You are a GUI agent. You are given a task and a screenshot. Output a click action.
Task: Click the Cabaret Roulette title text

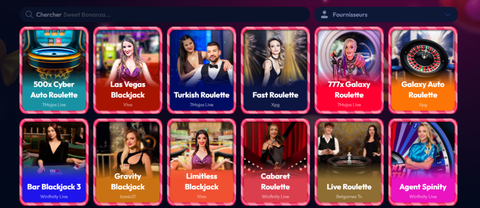[x=275, y=181]
